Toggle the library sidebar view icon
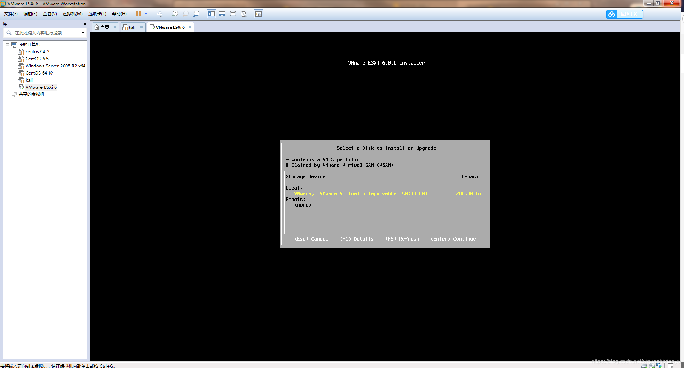 point(211,14)
